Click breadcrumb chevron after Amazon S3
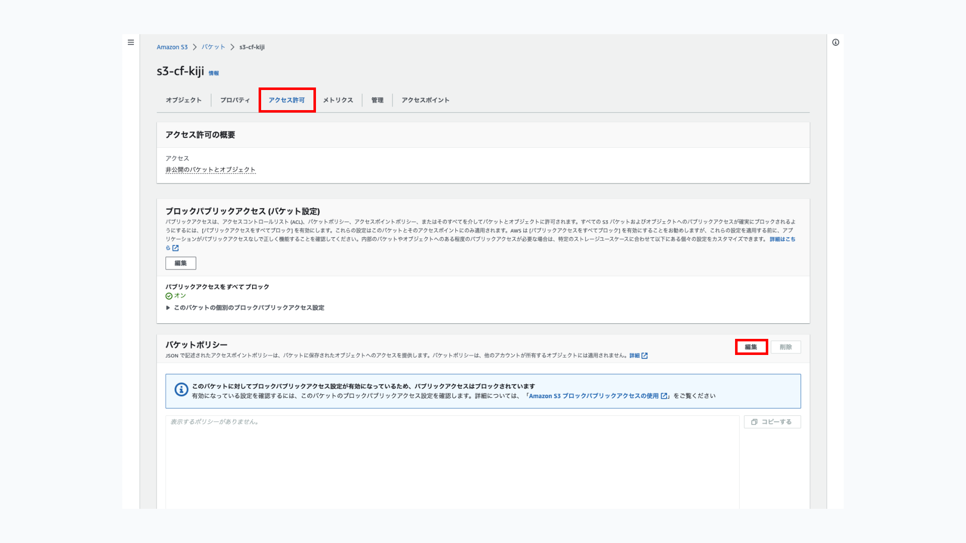Image resolution: width=966 pixels, height=543 pixels. (195, 47)
